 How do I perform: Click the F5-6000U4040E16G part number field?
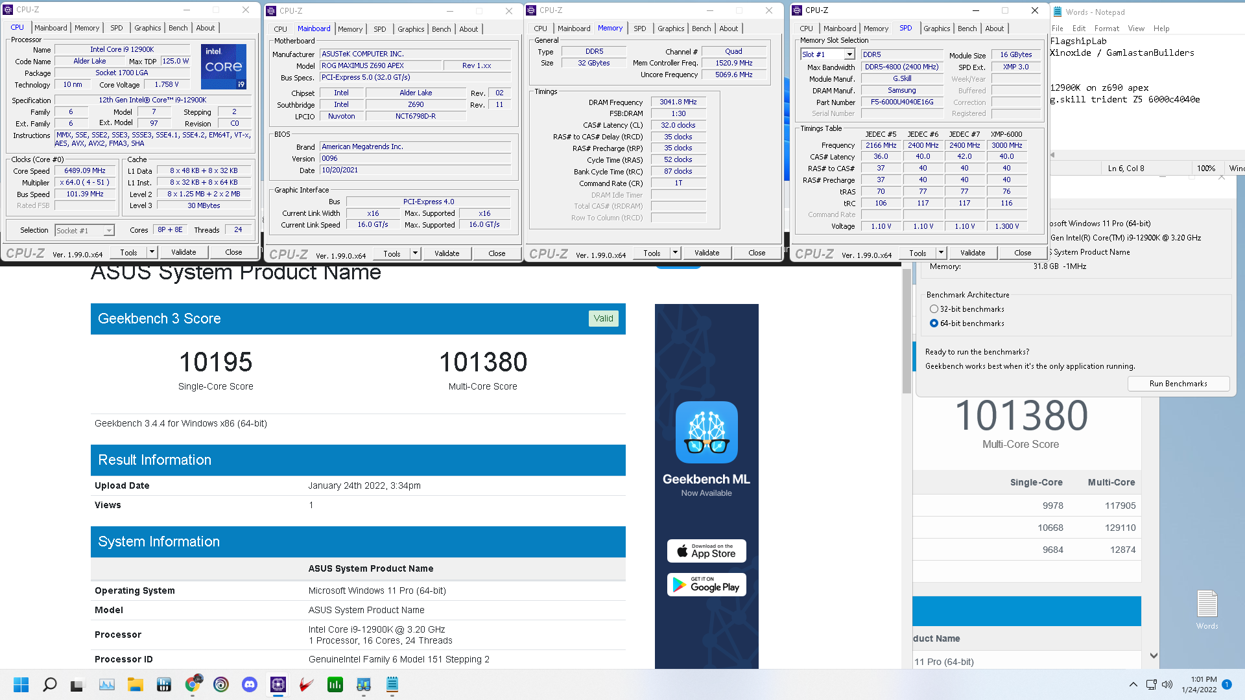(x=902, y=102)
